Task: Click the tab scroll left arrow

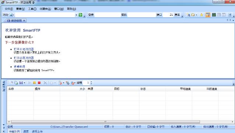Action: tap(227, 20)
